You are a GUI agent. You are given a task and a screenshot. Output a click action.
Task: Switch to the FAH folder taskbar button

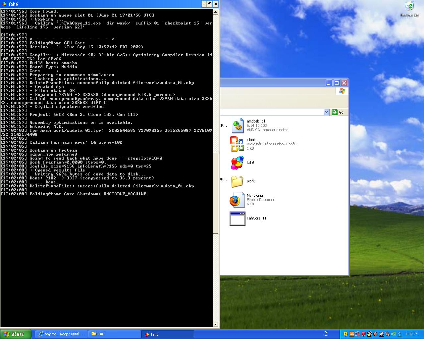click(x=114, y=334)
